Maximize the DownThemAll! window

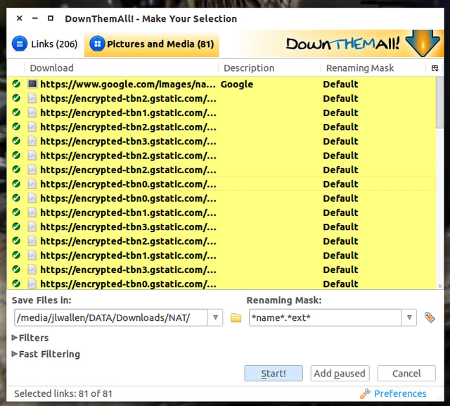[x=51, y=18]
